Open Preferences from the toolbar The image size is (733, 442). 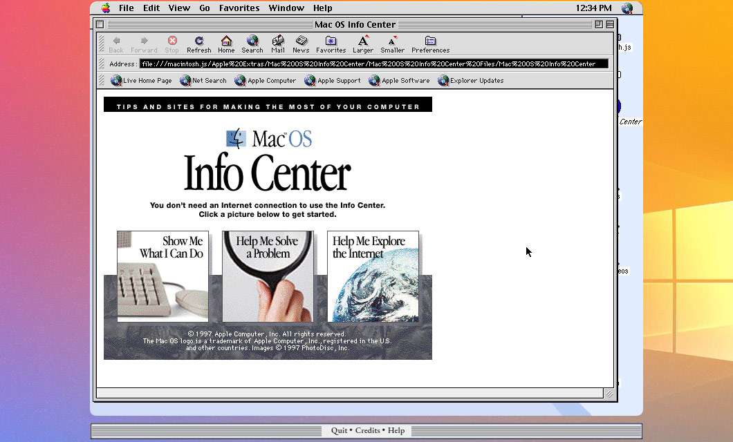tap(431, 44)
